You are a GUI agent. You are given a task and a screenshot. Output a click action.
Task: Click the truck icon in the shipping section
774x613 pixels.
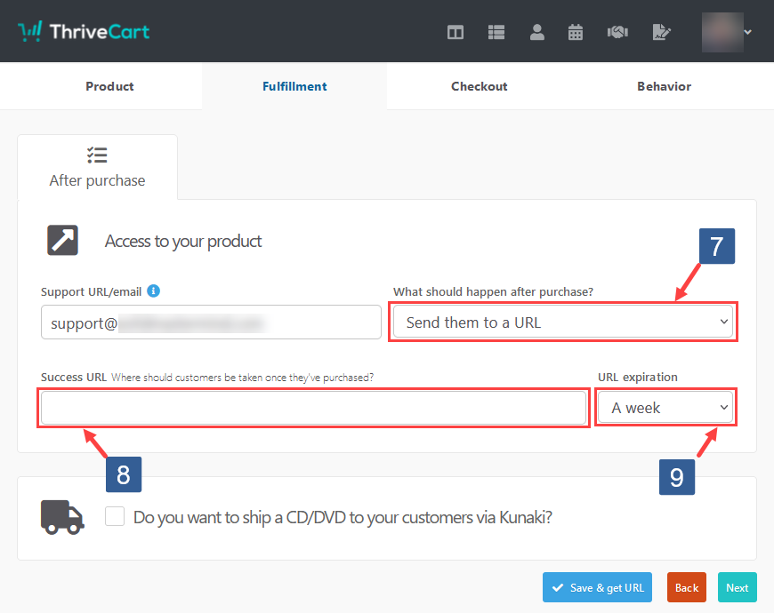(x=60, y=518)
